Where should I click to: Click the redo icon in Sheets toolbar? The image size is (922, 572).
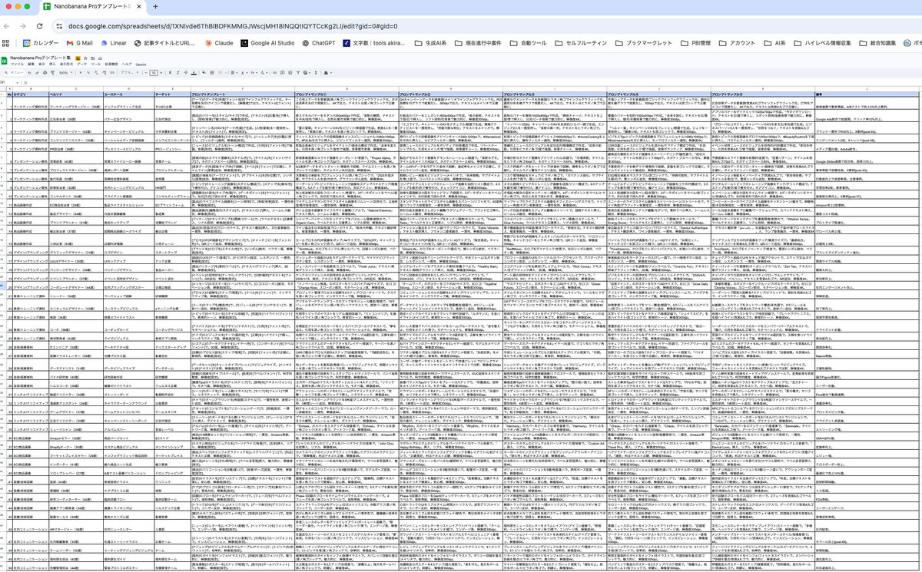pos(37,73)
